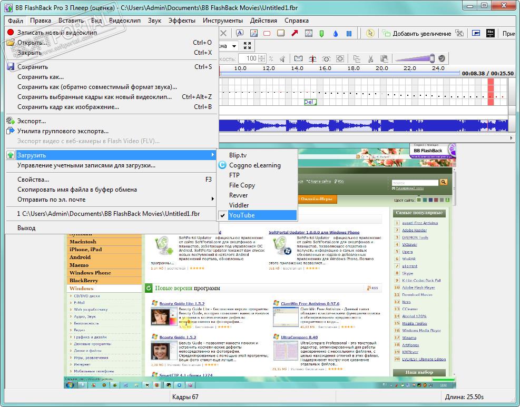Expand Отправить по эл. почте submenu

click(x=112, y=200)
